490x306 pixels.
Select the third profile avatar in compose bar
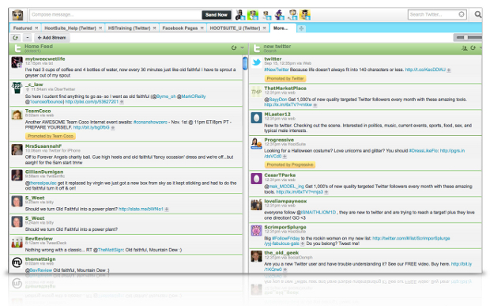(x=266, y=14)
